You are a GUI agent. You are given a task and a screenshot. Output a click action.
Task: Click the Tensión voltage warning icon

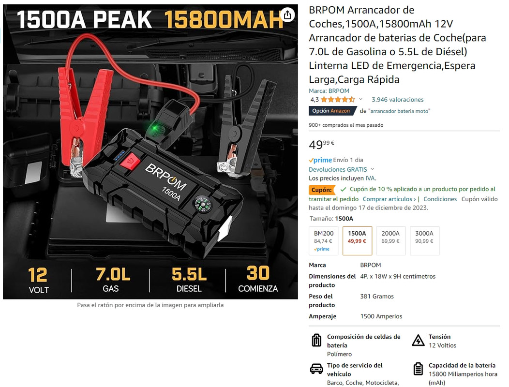click(418, 340)
